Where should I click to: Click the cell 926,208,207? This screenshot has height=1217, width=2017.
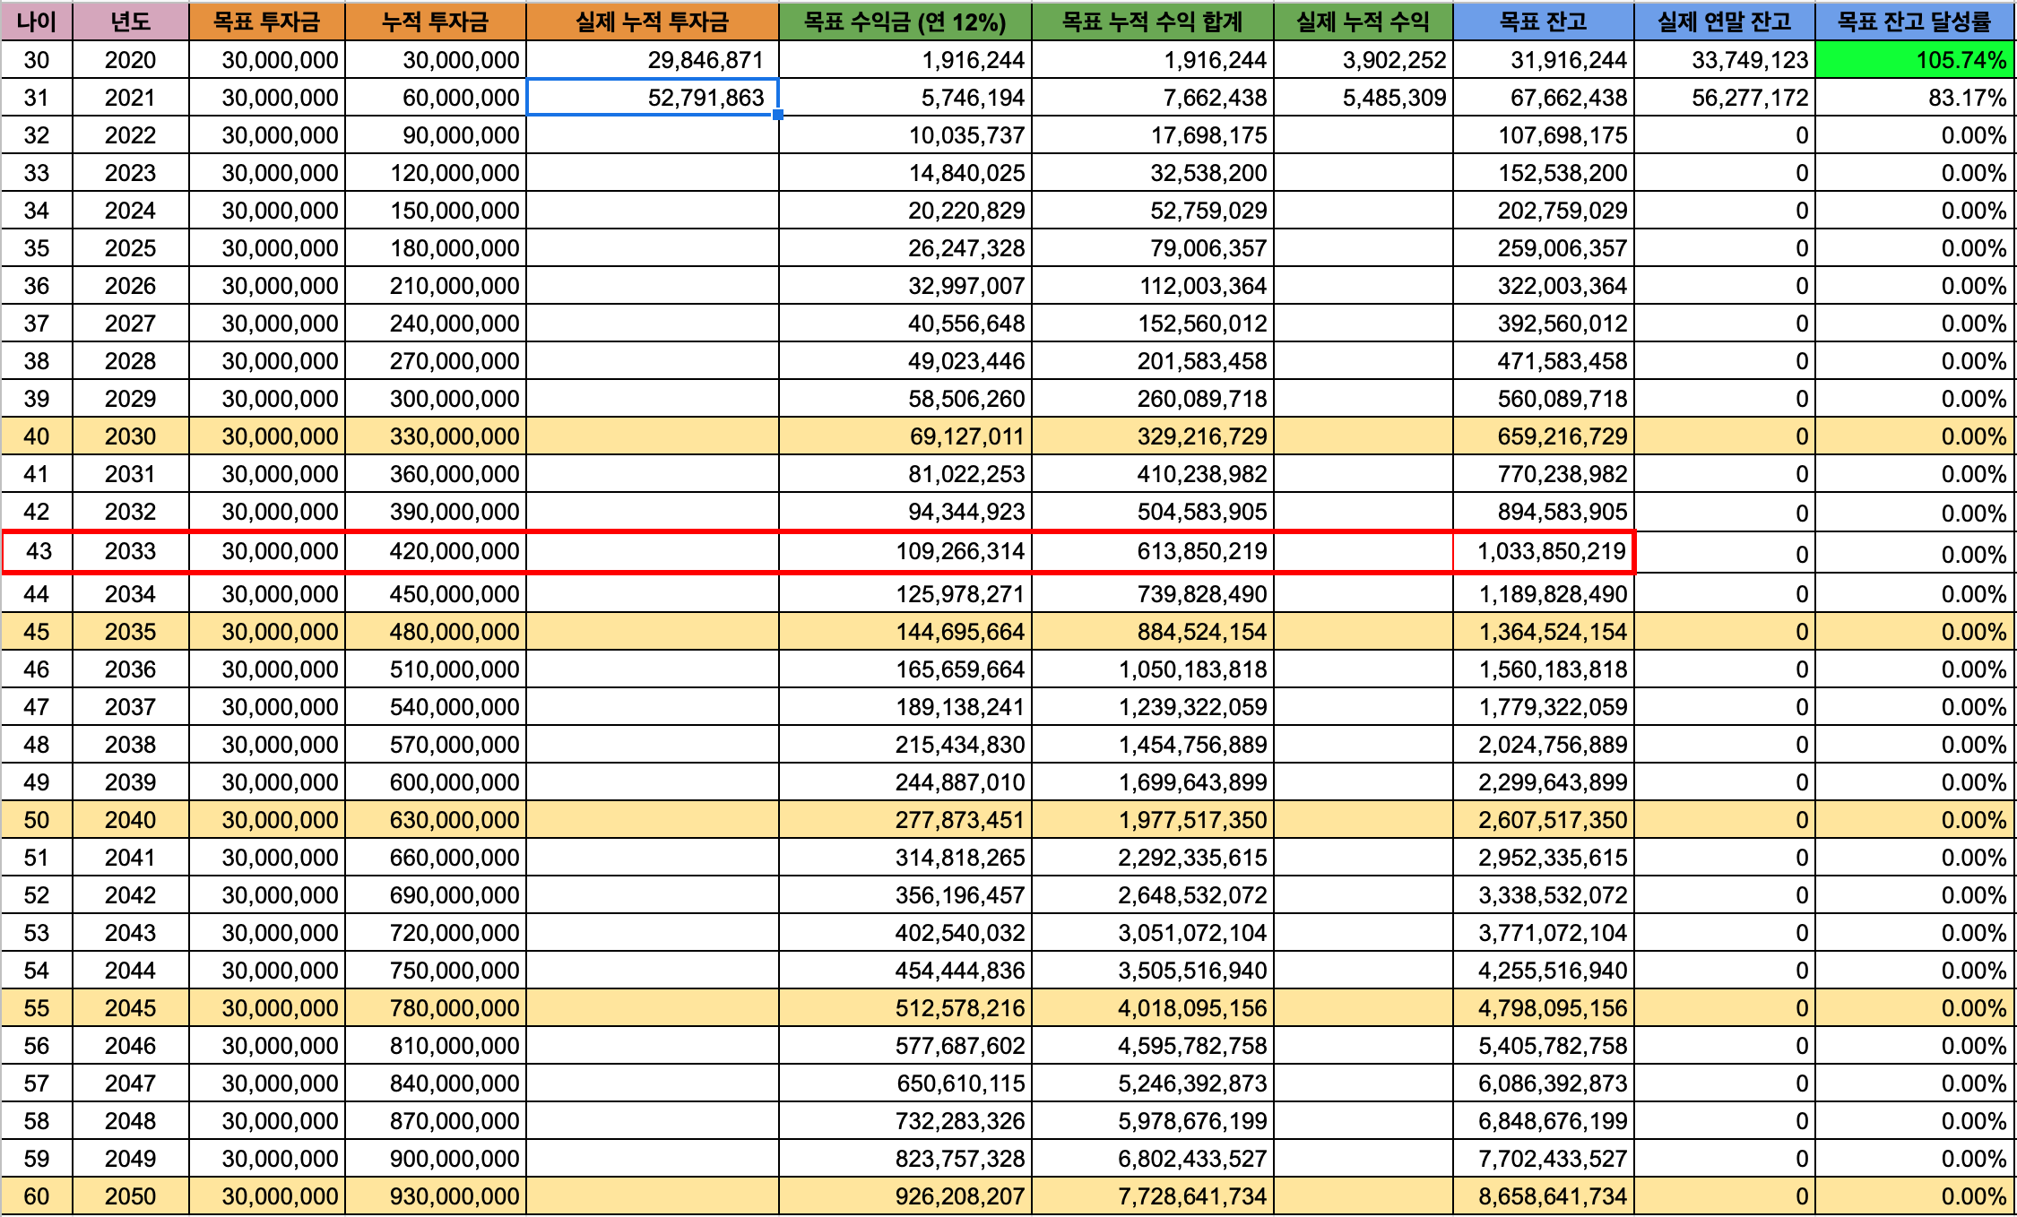pos(905,1196)
